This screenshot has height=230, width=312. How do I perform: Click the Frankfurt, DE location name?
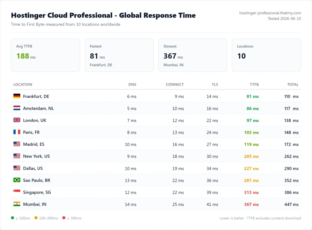36,96
